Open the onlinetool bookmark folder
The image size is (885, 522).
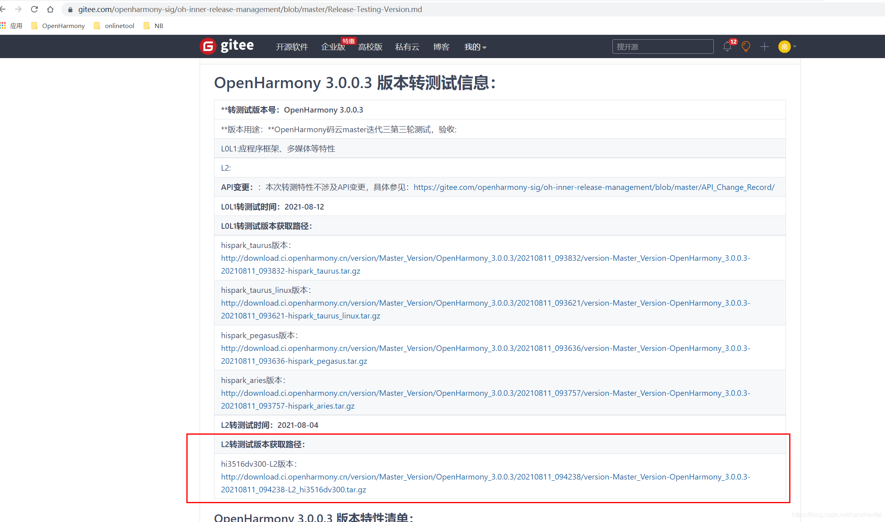click(x=114, y=26)
